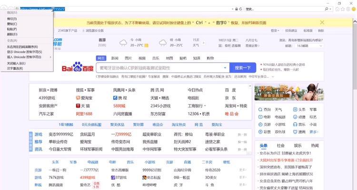Switch to the 社会 news tab
Viewport: 357px width, 190px height.
pos(280,146)
